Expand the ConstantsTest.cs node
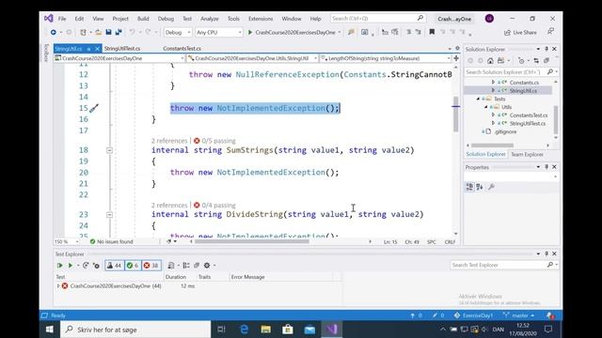Viewport: 602px width, 338px height. click(x=493, y=115)
